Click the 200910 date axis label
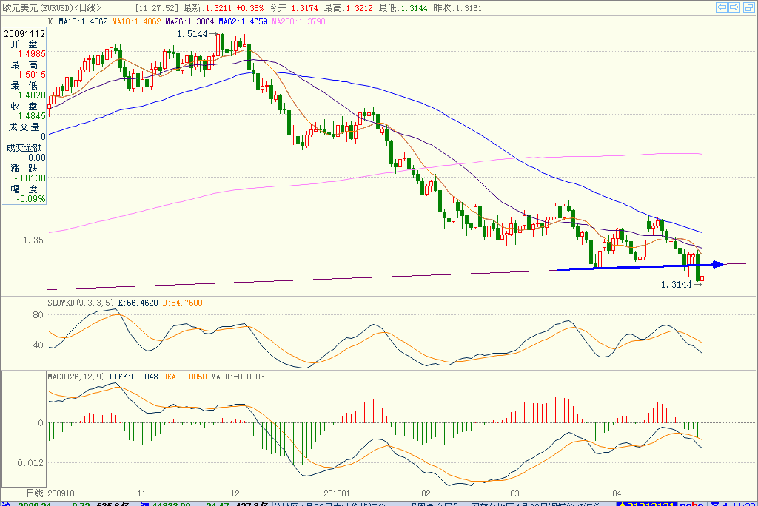Viewport: 758px width, 506px height. pos(61,493)
